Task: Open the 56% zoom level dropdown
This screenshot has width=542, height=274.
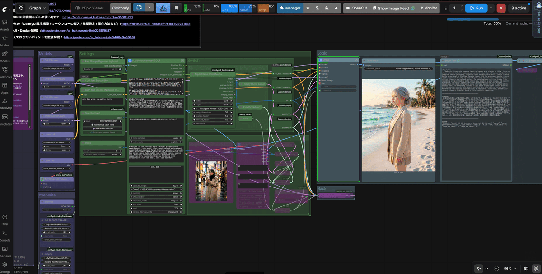Action: point(510,269)
